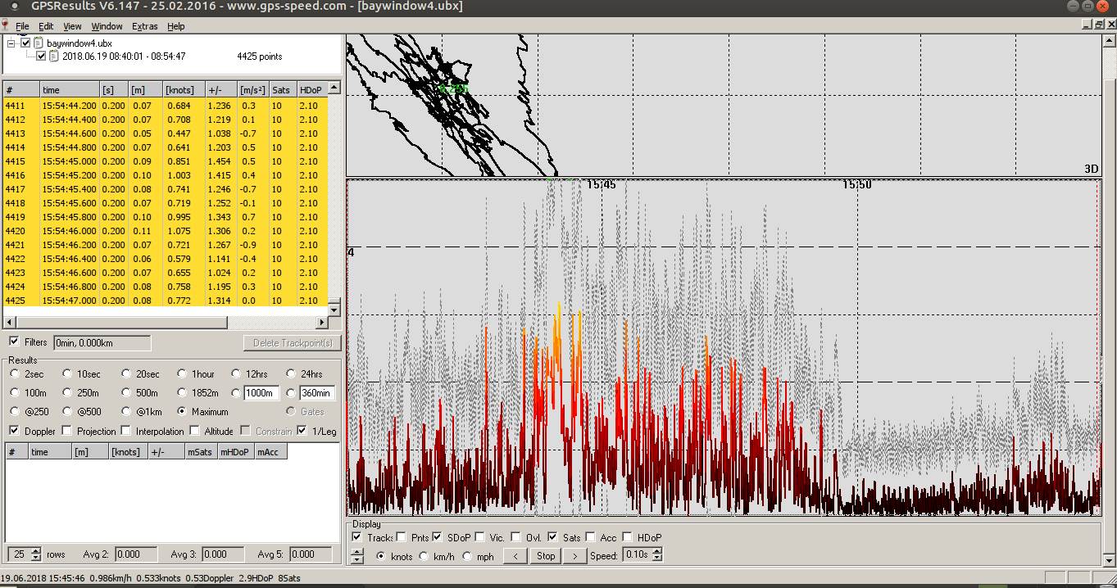
Task: Select the km/h speed unit
Action: 424,556
